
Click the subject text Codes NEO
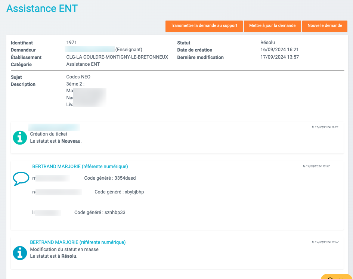pyautogui.click(x=78, y=77)
